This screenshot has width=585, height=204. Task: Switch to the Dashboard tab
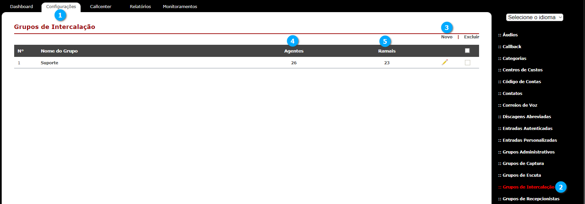point(22,6)
